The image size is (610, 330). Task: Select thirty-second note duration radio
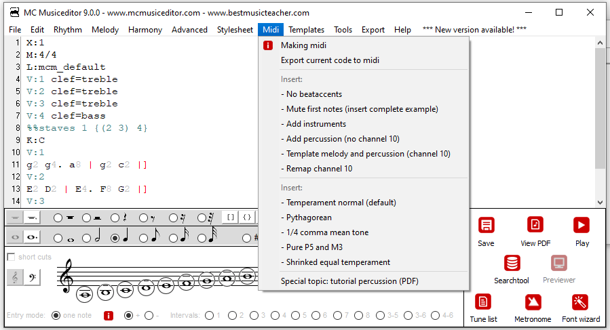click(x=202, y=238)
